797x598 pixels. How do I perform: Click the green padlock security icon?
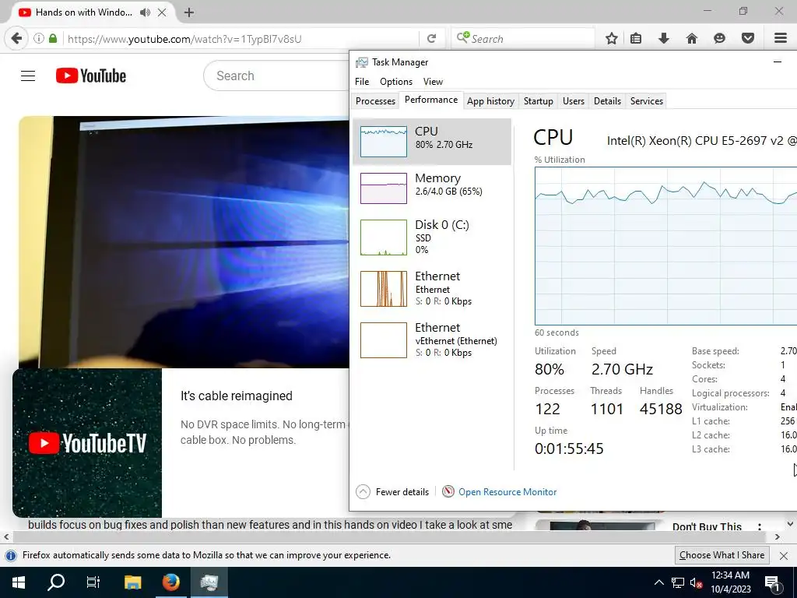click(53, 38)
